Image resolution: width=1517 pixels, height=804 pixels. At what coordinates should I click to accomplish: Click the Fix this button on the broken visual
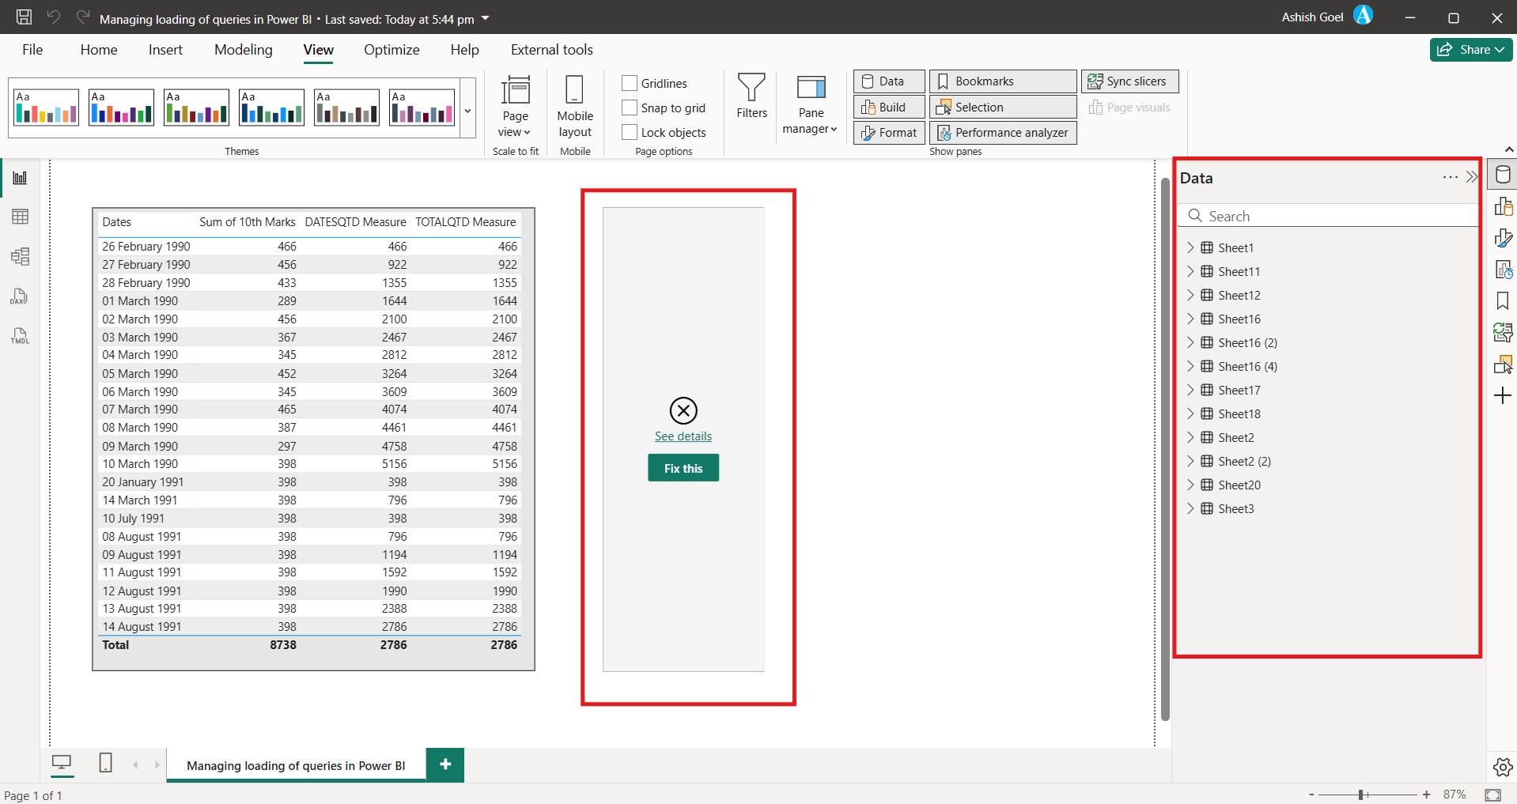(683, 467)
